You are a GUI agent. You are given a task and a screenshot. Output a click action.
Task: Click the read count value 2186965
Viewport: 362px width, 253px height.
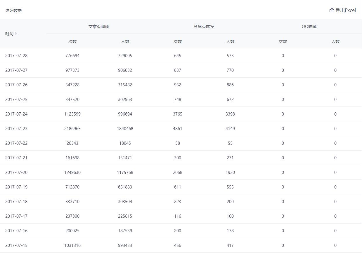(72, 129)
